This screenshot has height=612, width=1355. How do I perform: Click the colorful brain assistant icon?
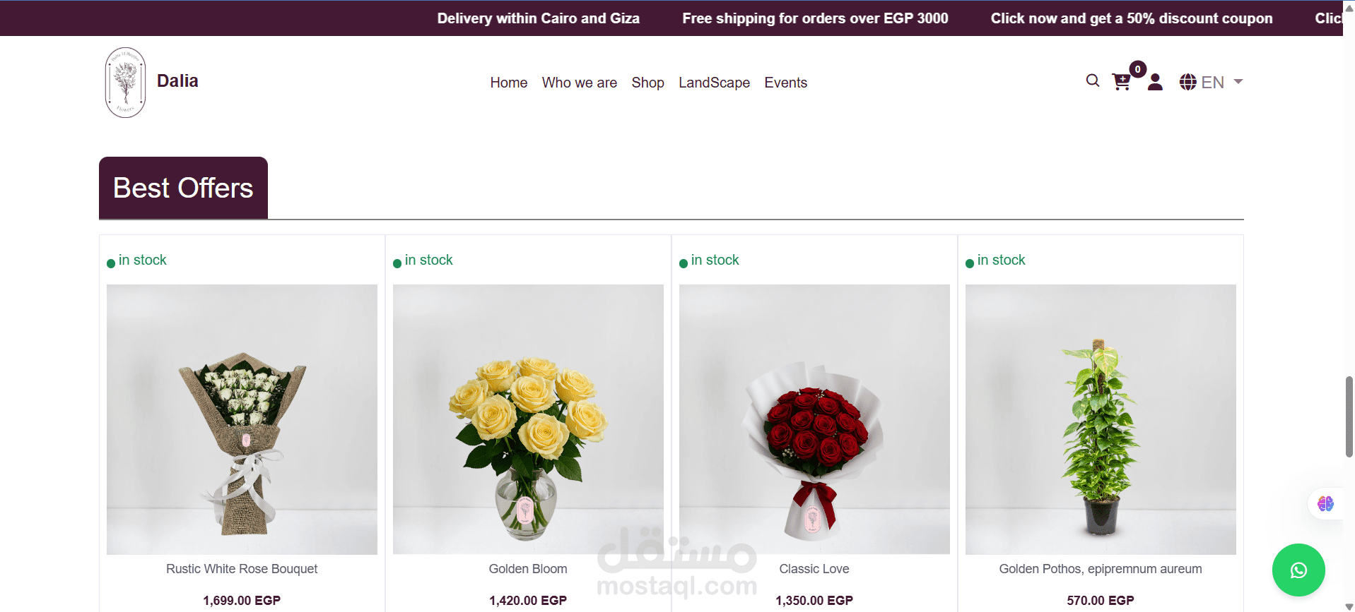[x=1325, y=503]
